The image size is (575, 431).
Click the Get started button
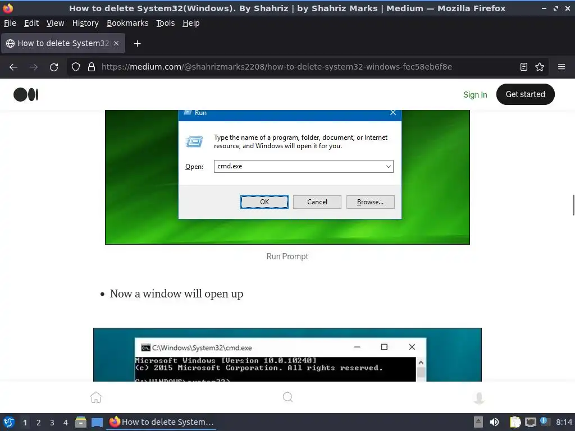[x=525, y=94]
